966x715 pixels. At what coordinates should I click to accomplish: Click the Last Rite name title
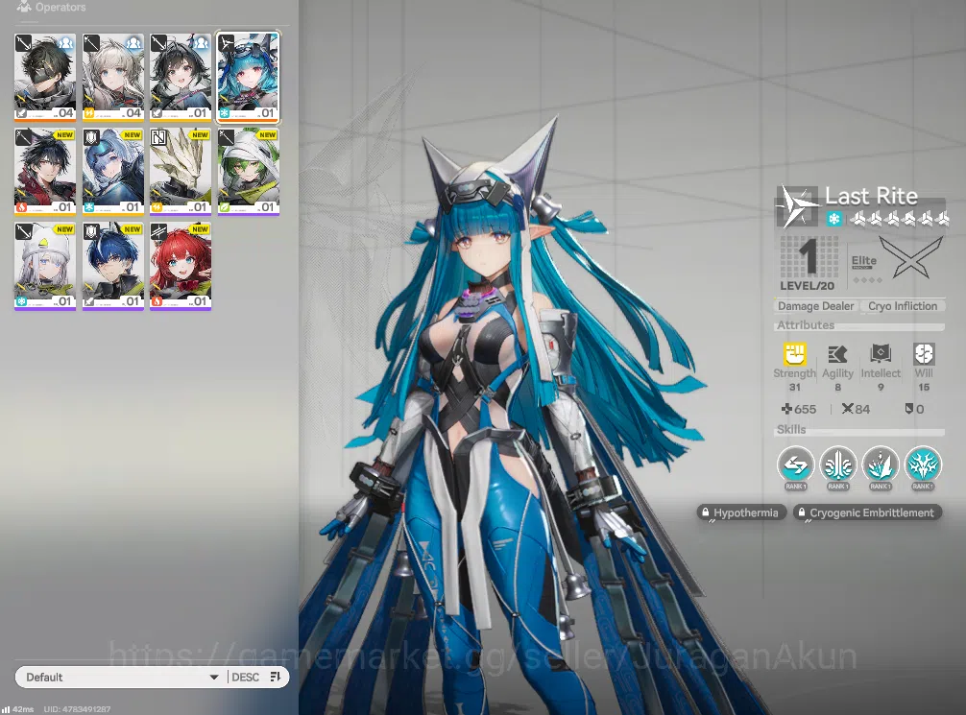[871, 196]
